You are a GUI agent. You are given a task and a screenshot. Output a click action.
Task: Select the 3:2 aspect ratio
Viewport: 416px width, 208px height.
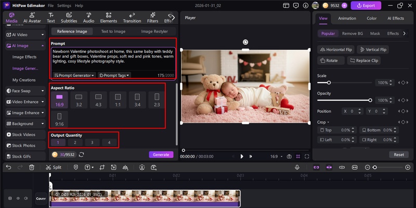[x=79, y=100]
